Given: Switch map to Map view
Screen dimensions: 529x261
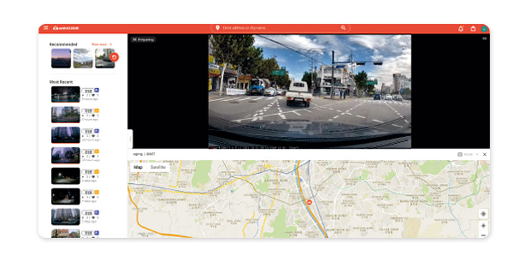Looking at the screenshot, I should tap(138, 167).
